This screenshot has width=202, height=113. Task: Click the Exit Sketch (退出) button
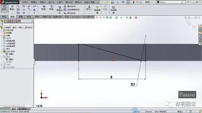[x=5, y=8]
